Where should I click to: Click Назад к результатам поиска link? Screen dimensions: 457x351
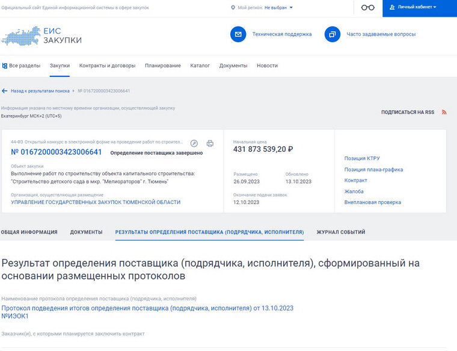pos(40,91)
